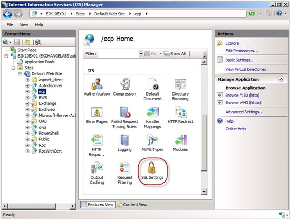Image resolution: width=290 pixels, height=219 pixels.
Task: Click the Explore action link
Action: tap(232, 43)
